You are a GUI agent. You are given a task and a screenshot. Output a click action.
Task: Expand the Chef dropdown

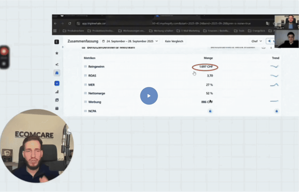pos(257,41)
